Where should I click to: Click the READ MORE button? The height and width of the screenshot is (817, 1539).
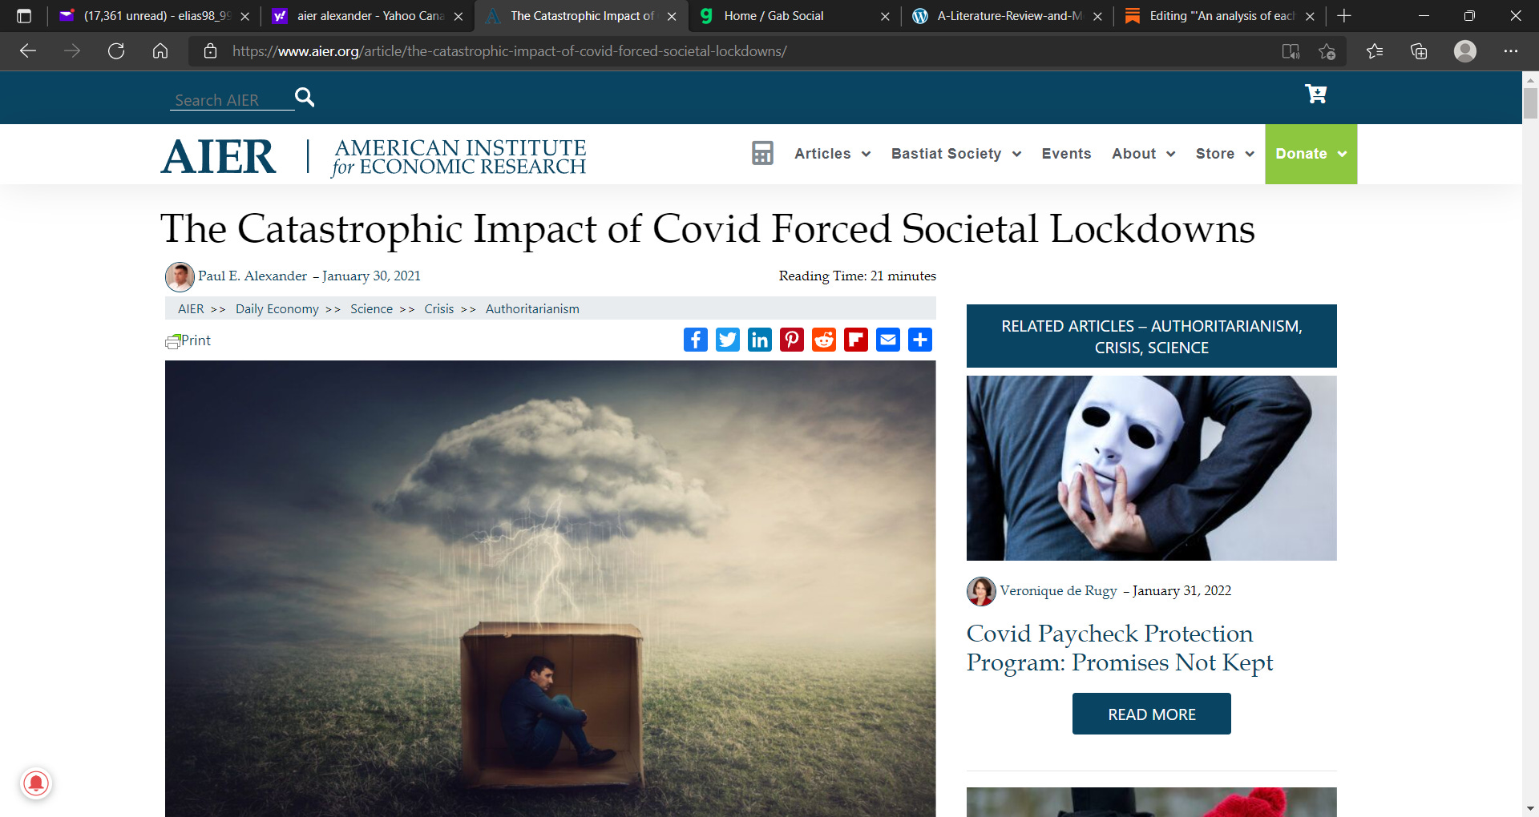click(1151, 714)
